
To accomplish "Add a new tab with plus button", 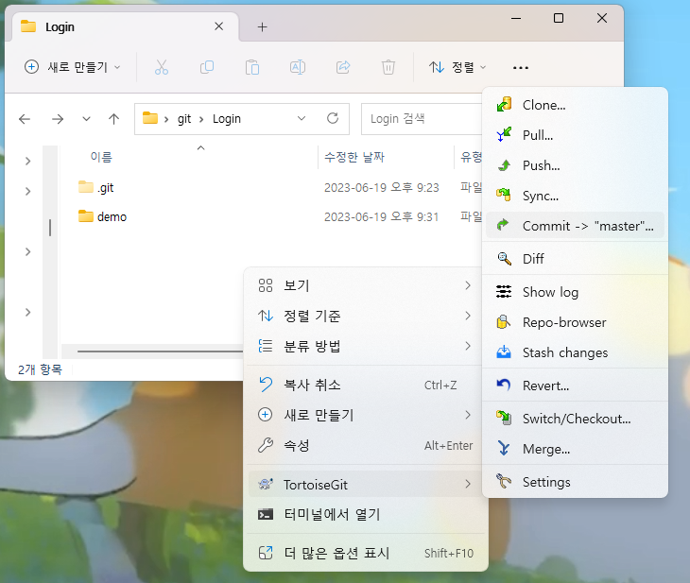I will pos(262,26).
